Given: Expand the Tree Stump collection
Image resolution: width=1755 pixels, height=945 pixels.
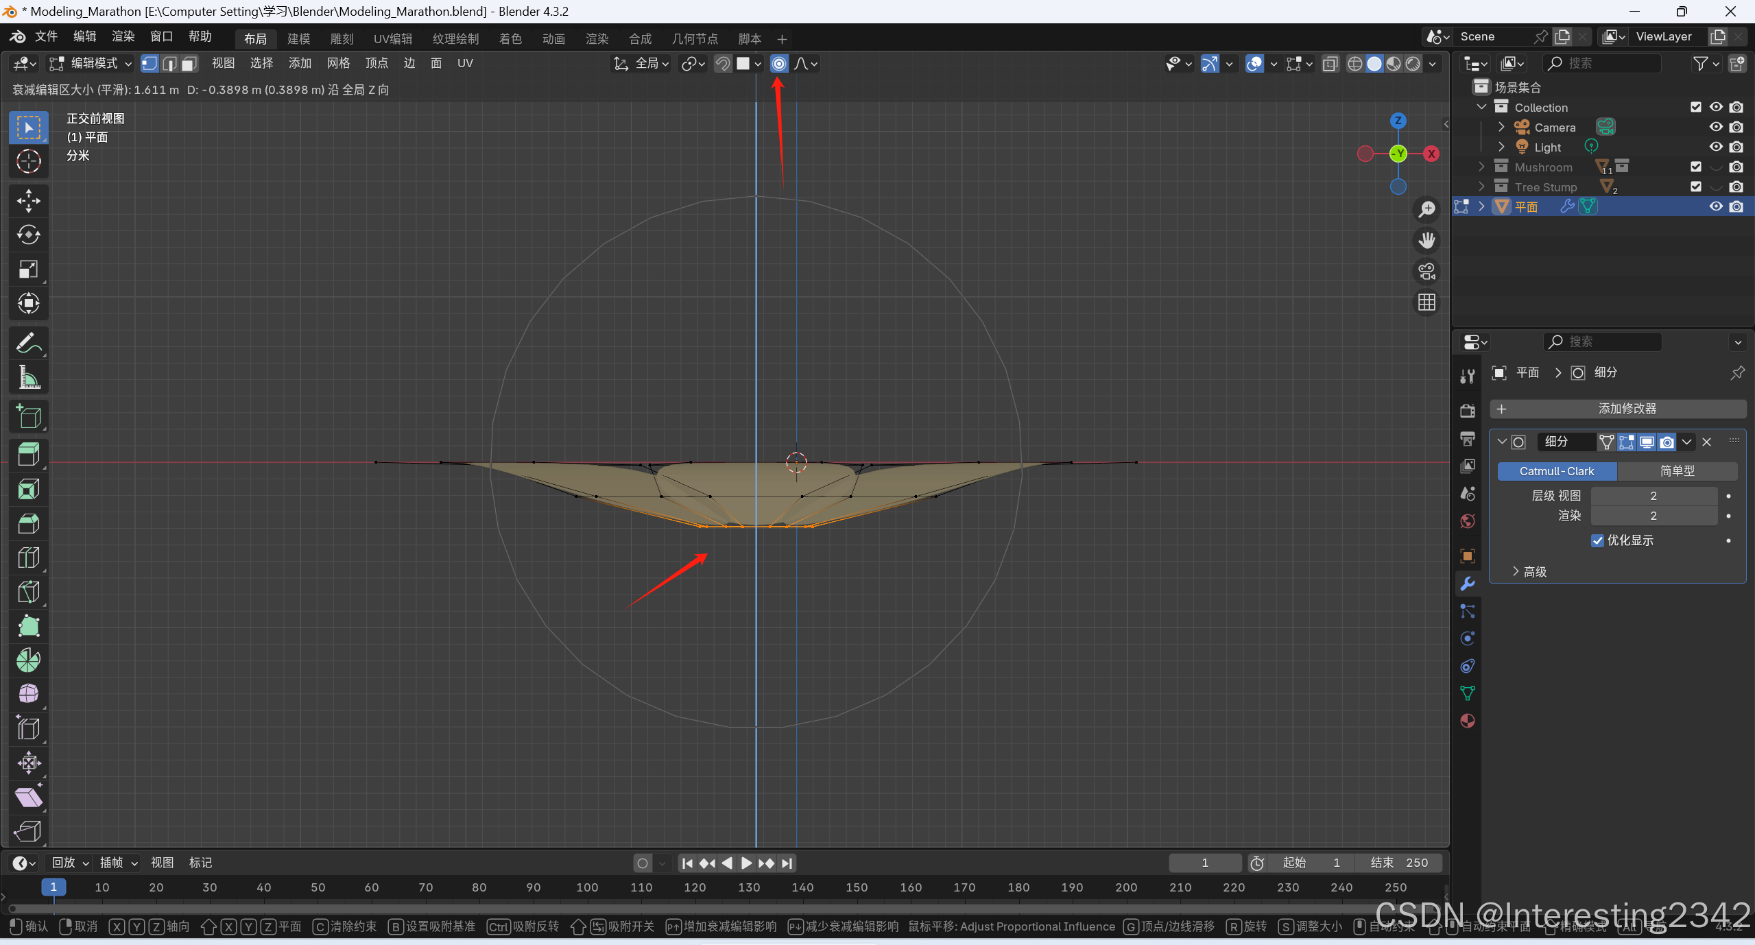Looking at the screenshot, I should [1481, 187].
